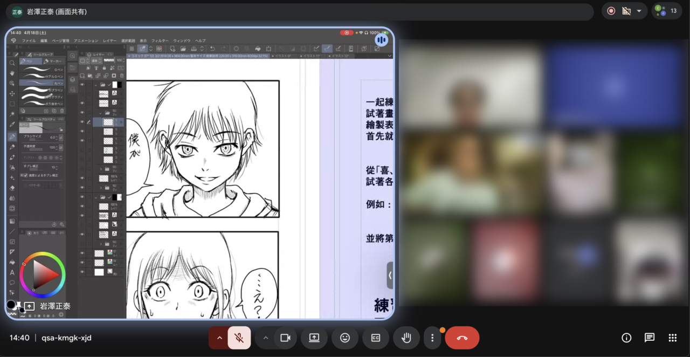Expand audio settings arrow beside microphone
Screen dimensions: 690x357
[x=219, y=338]
